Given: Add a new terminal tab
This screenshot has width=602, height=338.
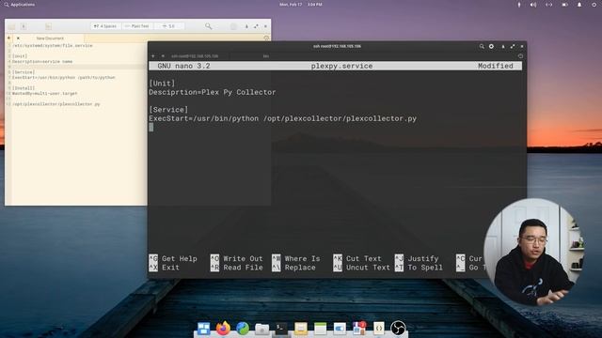Looking at the screenshot, I should [152, 56].
